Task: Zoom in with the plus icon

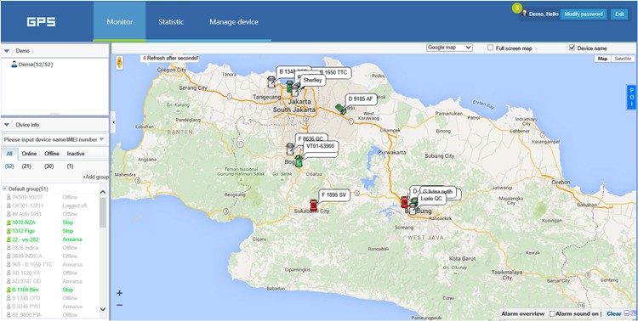Action: pyautogui.click(x=120, y=293)
